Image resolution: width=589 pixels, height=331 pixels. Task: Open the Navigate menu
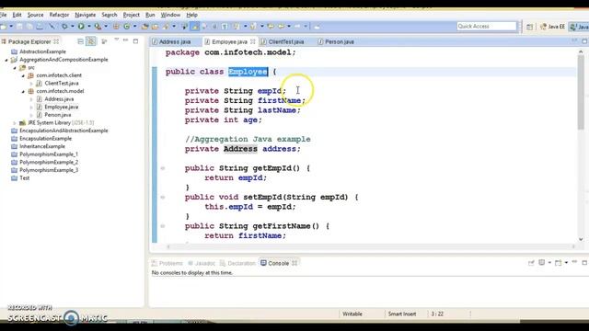[86, 15]
